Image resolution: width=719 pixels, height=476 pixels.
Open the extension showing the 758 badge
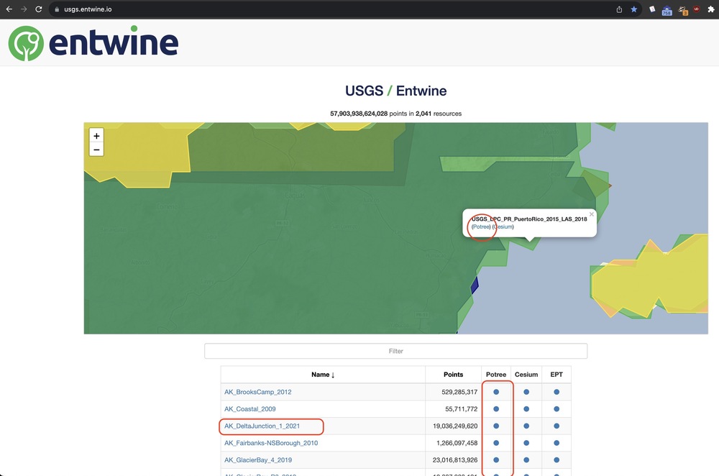667,10
